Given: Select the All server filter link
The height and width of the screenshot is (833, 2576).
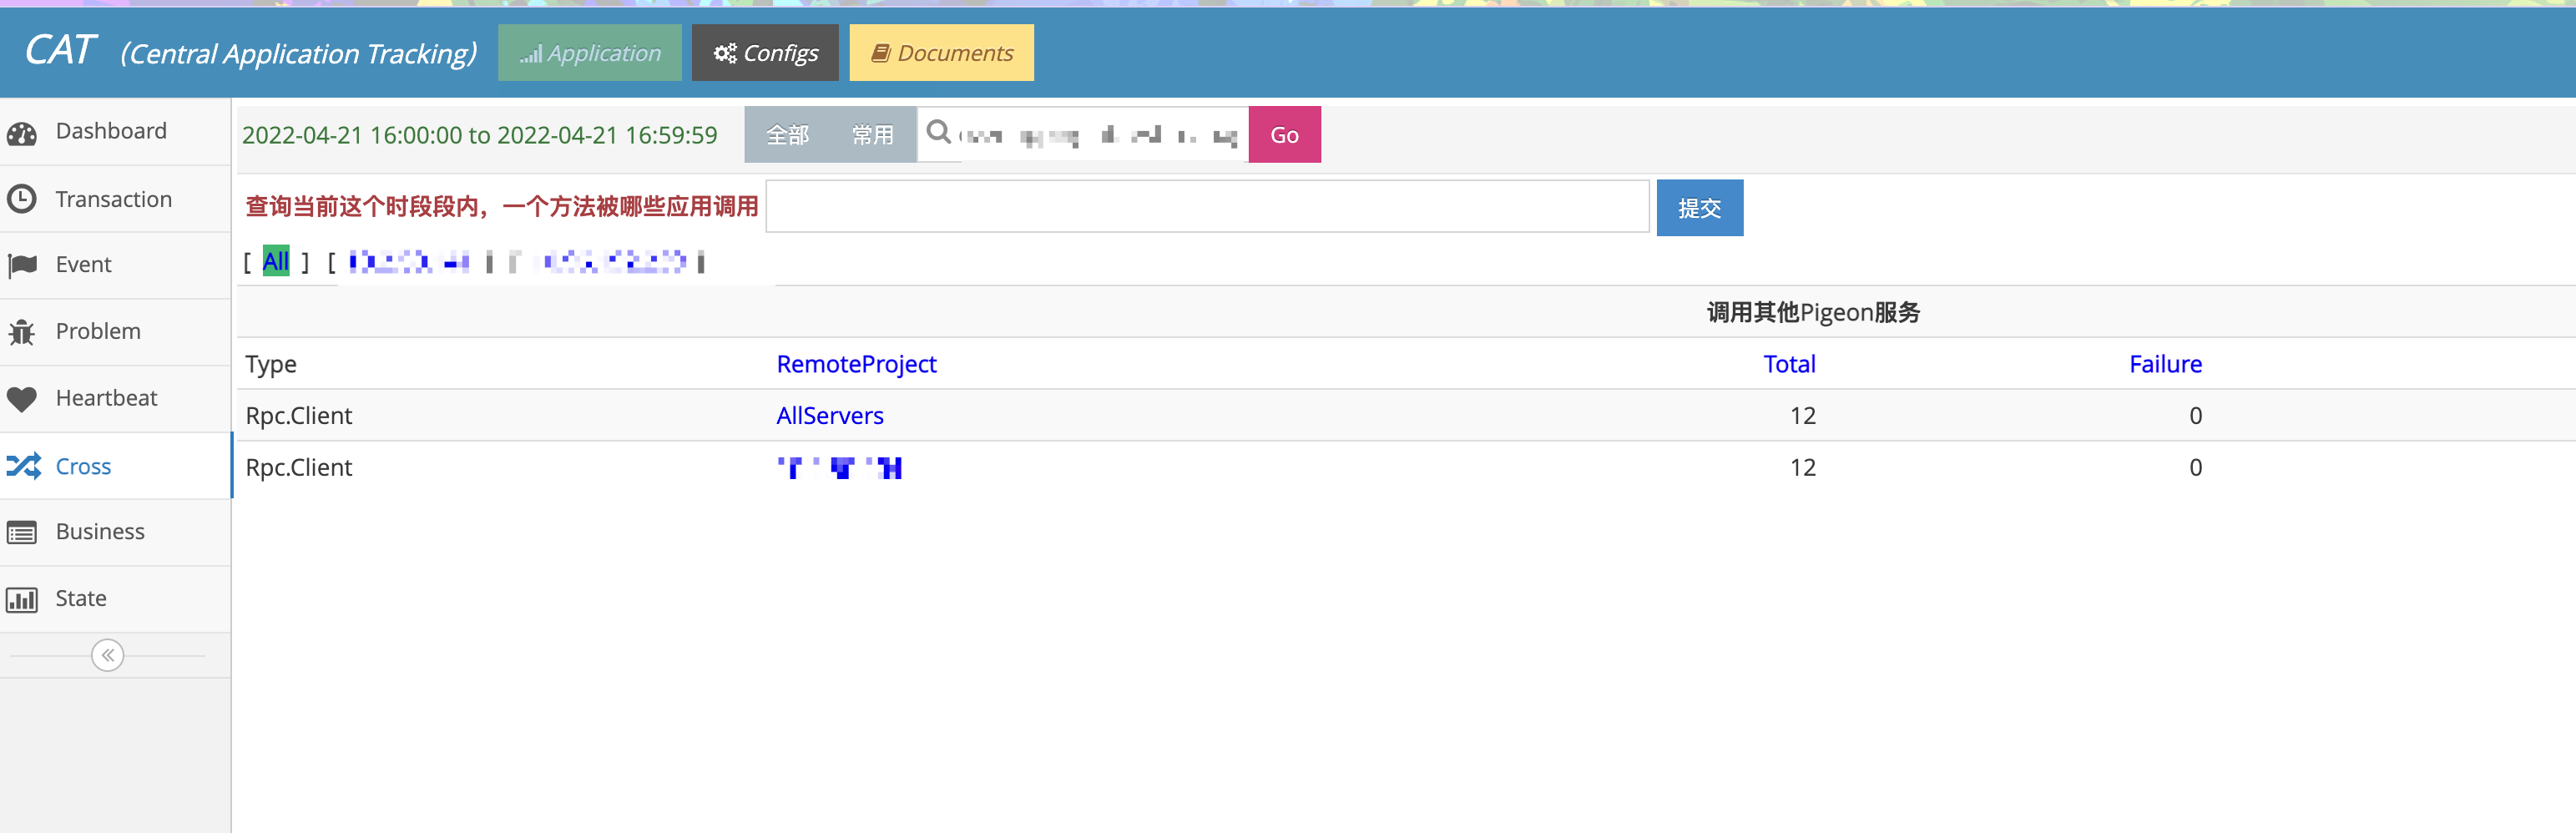Looking at the screenshot, I should point(276,261).
